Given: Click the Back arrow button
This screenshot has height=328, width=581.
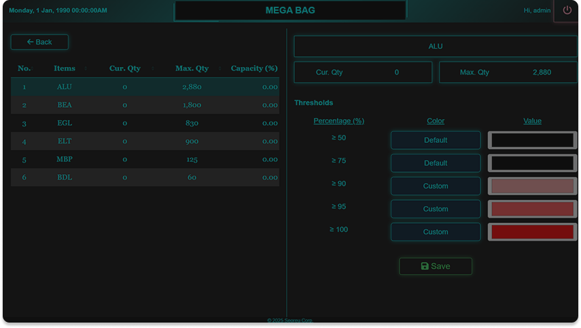Looking at the screenshot, I should coord(39,42).
